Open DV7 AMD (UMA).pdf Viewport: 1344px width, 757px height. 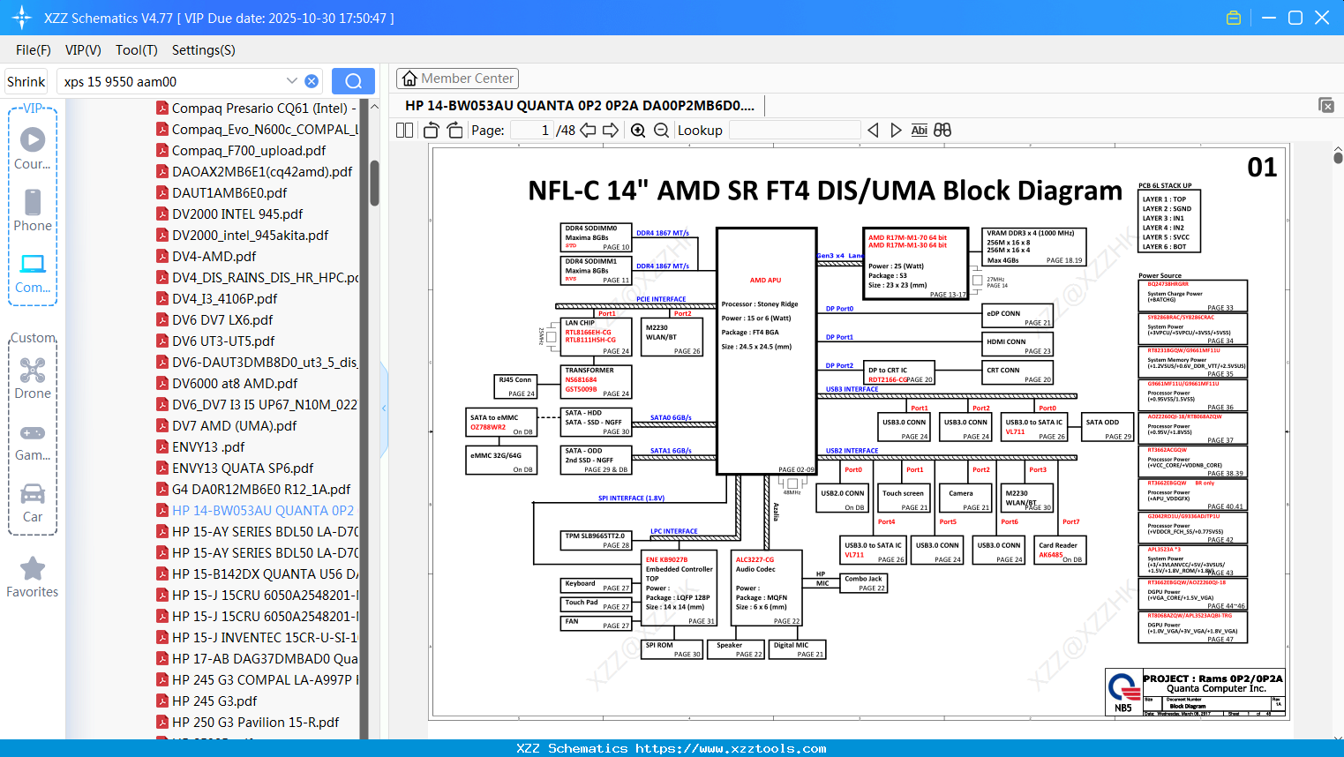226,426
